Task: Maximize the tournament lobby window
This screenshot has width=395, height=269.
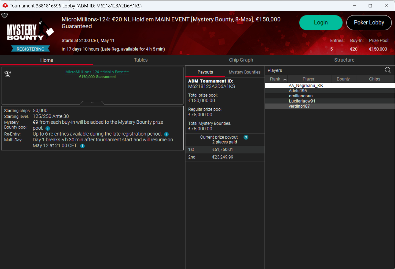Action: pos(370,6)
